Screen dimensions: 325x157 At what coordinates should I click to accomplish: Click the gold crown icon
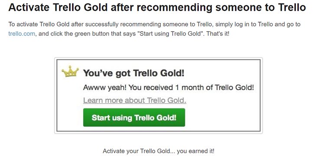(x=70, y=72)
